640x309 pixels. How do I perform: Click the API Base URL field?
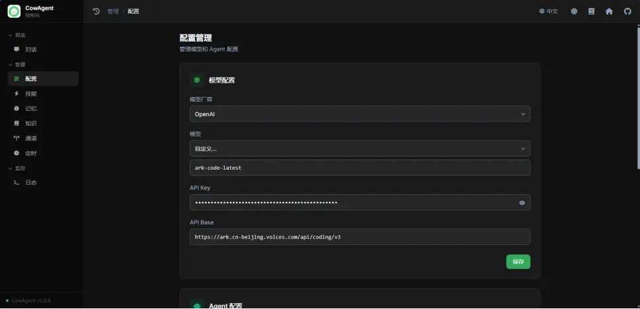tap(360, 236)
